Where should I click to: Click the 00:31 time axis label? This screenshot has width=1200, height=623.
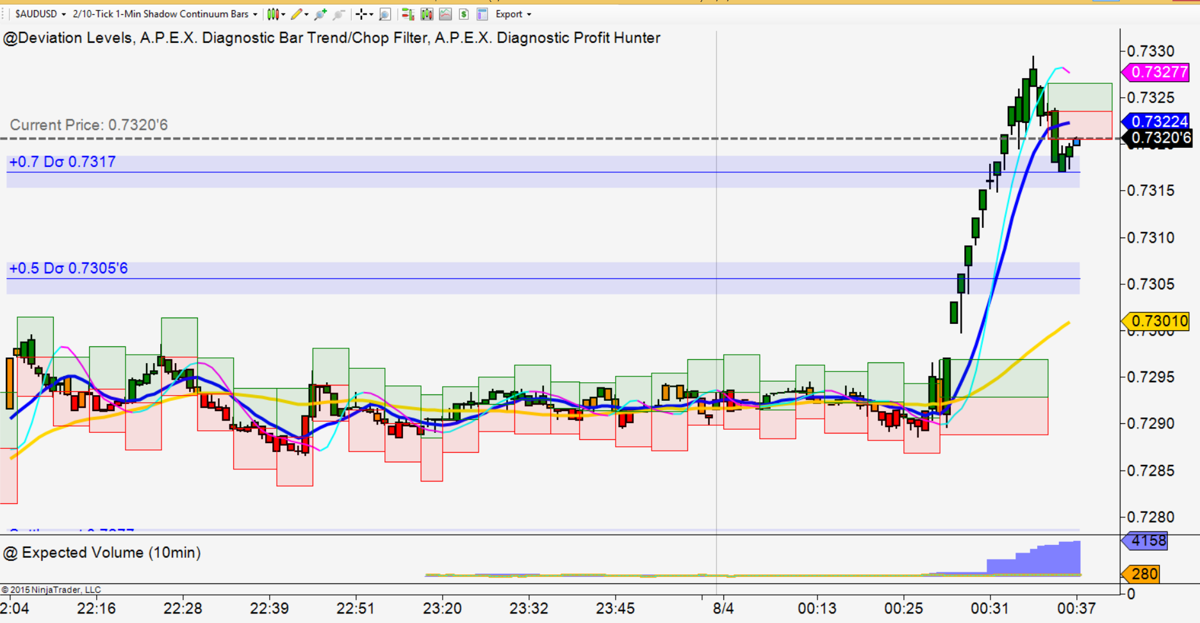(990, 608)
